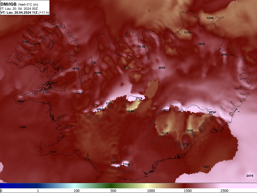Click the map value 1483
Image resolution: width=257 pixels, height=193 pixels.
53,152
